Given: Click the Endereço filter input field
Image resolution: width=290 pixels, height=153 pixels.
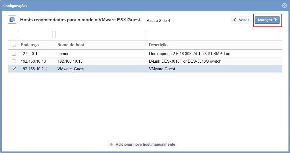Looking at the screenshot, I should (36, 35).
